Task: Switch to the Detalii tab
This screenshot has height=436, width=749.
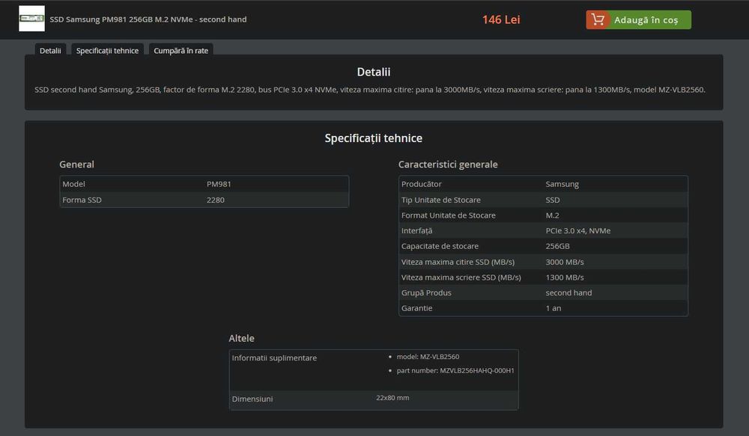Action: pos(50,50)
